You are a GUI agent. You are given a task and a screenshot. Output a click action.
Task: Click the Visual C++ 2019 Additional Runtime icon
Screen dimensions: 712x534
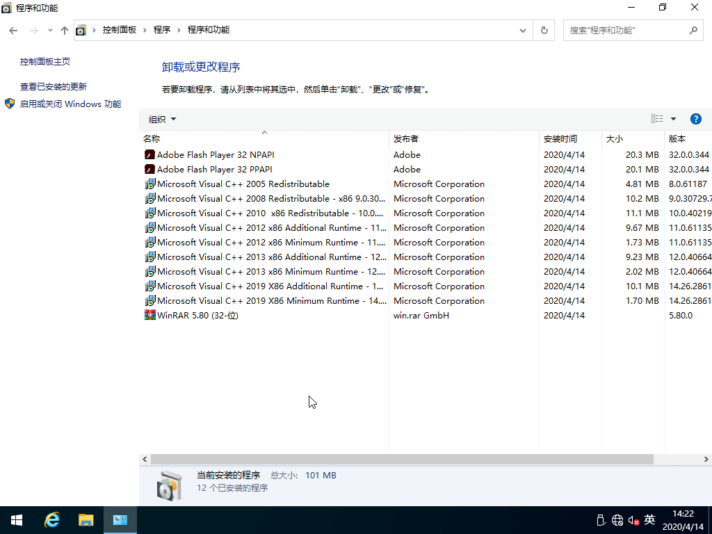(150, 286)
